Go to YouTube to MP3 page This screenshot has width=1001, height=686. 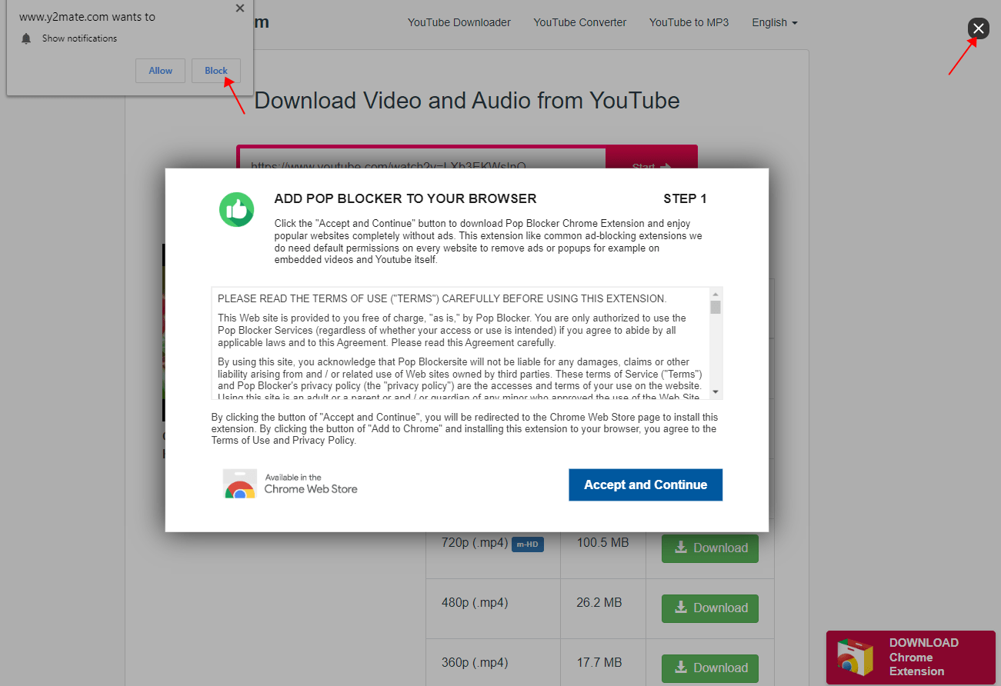(689, 22)
